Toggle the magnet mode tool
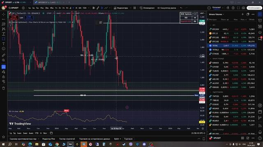Image resolution: width=263 pixels, height=147 pixels. (x=4, y=67)
